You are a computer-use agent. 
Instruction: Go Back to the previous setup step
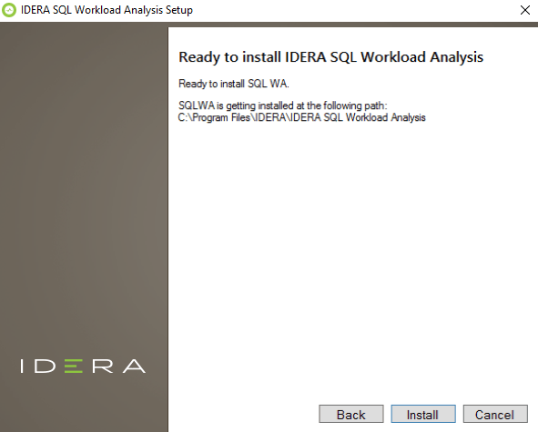tap(351, 414)
